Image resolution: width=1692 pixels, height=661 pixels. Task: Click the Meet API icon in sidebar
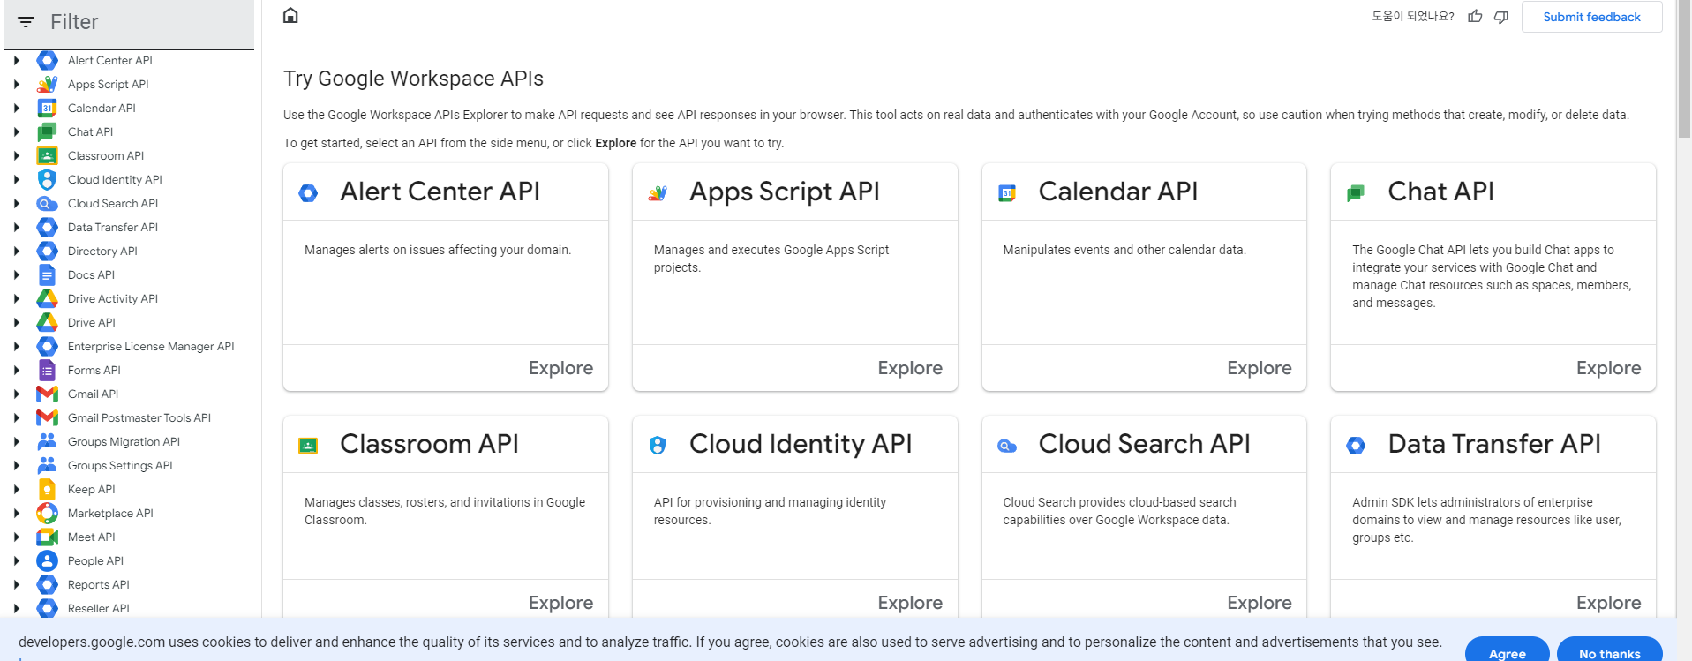coord(48,537)
